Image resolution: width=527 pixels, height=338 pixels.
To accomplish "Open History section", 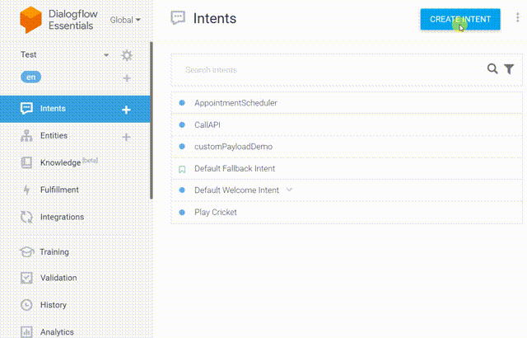I will point(54,305).
